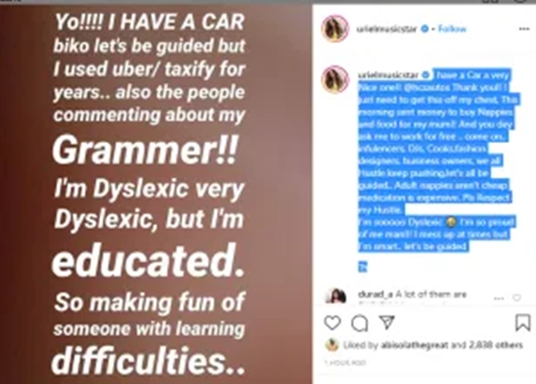The height and width of the screenshot is (384, 536).
Task: Open options dots on durad_a's comment
Action: (x=499, y=299)
